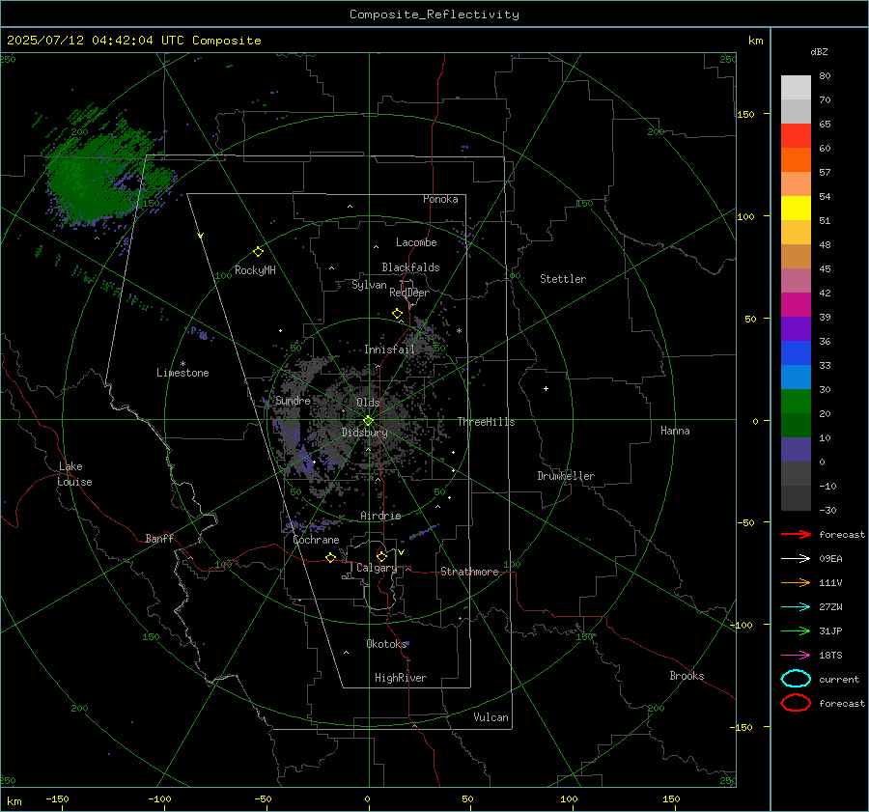Click the Innisfail label
The height and width of the screenshot is (812, 869).
point(389,350)
